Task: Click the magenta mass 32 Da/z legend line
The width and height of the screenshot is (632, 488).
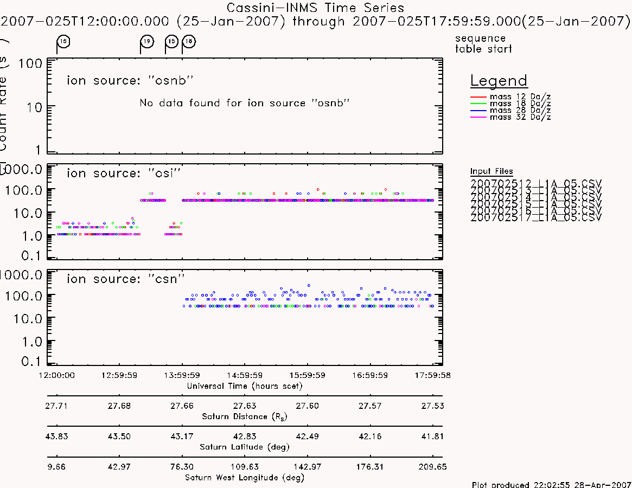Action: [478, 117]
